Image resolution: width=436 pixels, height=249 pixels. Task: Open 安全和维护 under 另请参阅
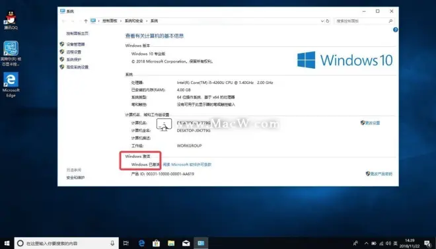click(x=75, y=178)
